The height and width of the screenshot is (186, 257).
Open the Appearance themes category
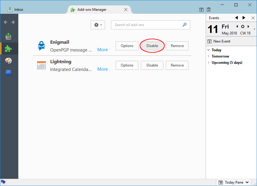(8, 61)
